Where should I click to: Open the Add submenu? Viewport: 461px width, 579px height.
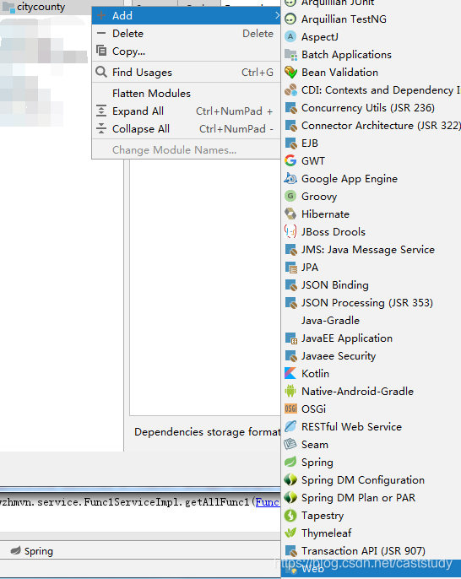pyautogui.click(x=186, y=15)
